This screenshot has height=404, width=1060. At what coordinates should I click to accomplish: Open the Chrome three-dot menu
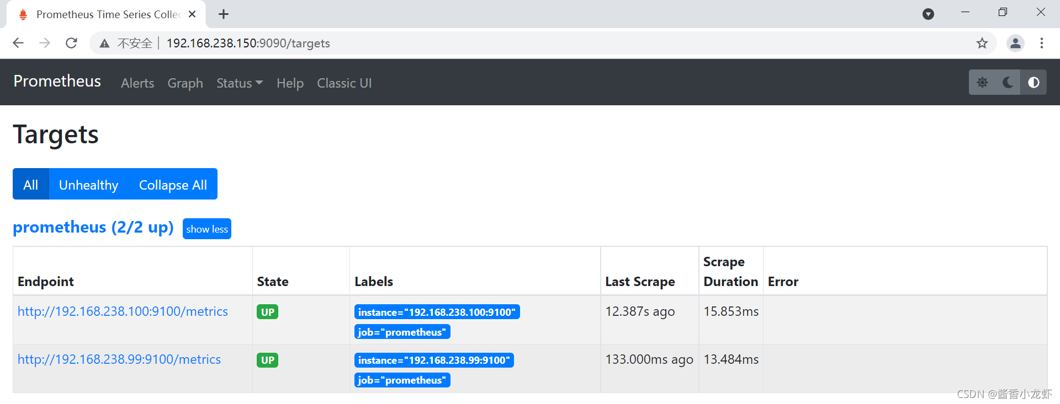click(1042, 43)
